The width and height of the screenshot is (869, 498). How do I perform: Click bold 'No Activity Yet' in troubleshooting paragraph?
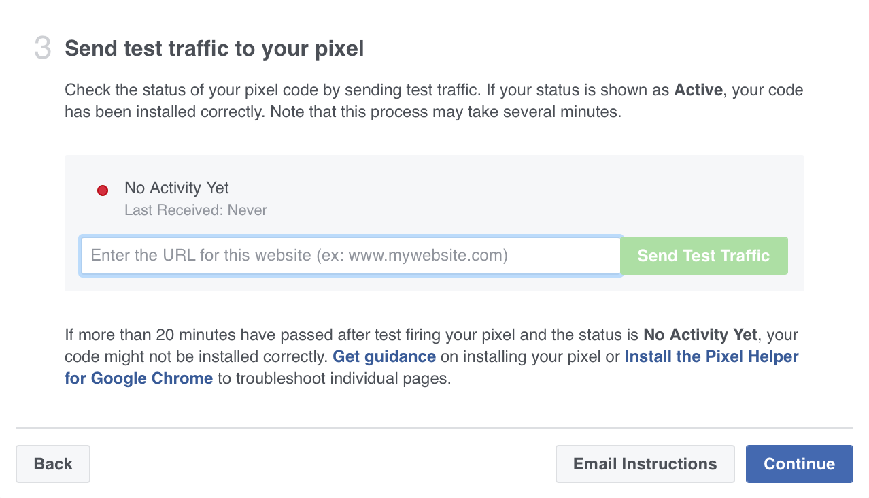point(700,335)
